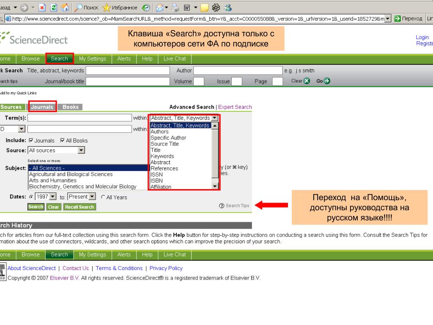
Task: Open the yellow note toolbar icon
Action: (204, 8)
